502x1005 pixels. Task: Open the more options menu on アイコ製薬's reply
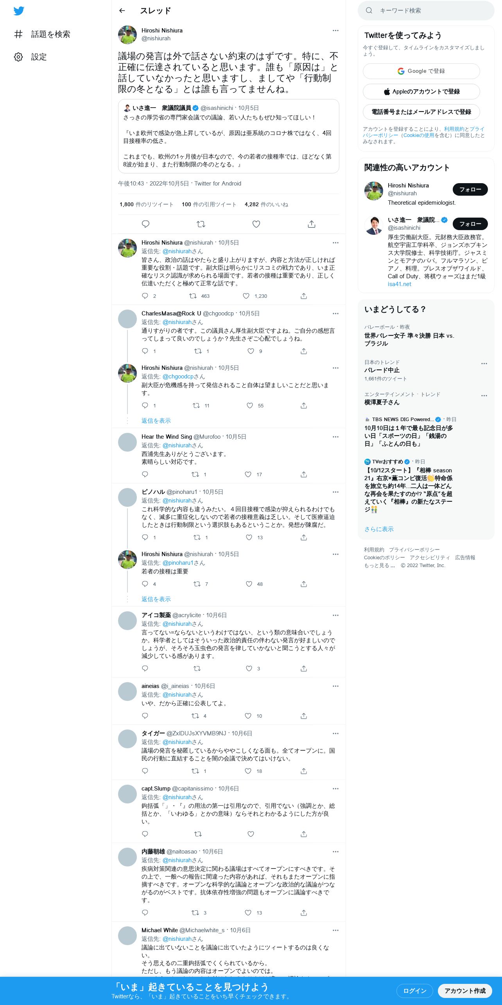[x=335, y=615]
